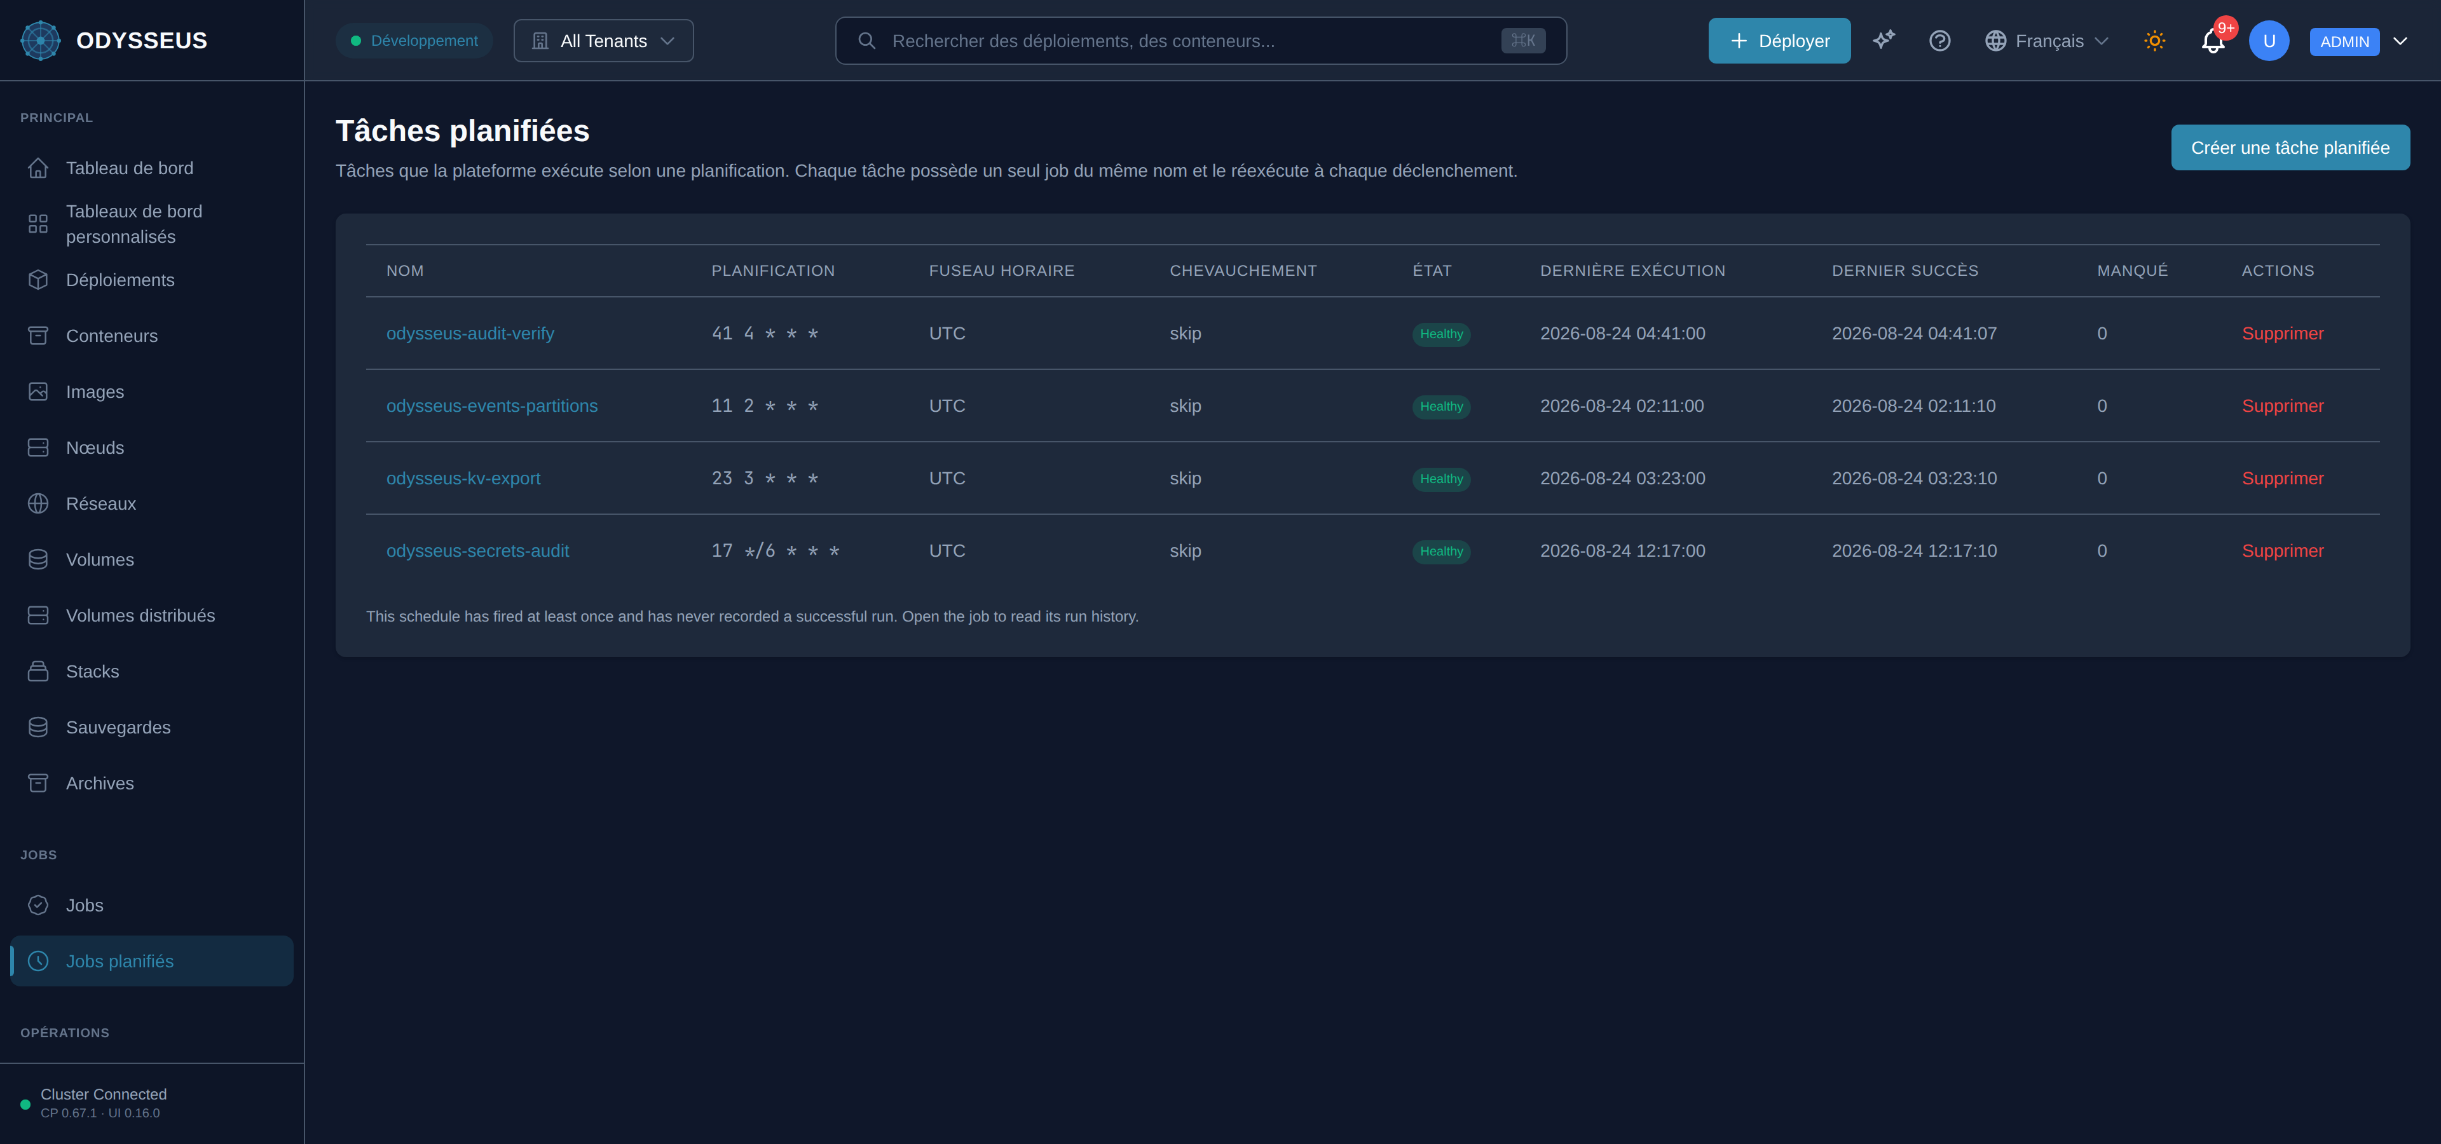Click the Cluster Connected status text

[x=103, y=1094]
